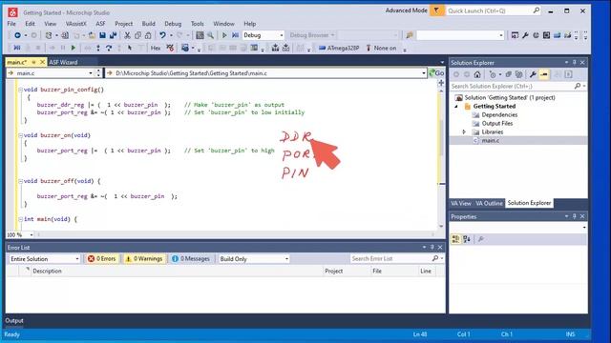The width and height of the screenshot is (611, 343).
Task: Click the Copy icon in toolbar
Action: (137, 35)
